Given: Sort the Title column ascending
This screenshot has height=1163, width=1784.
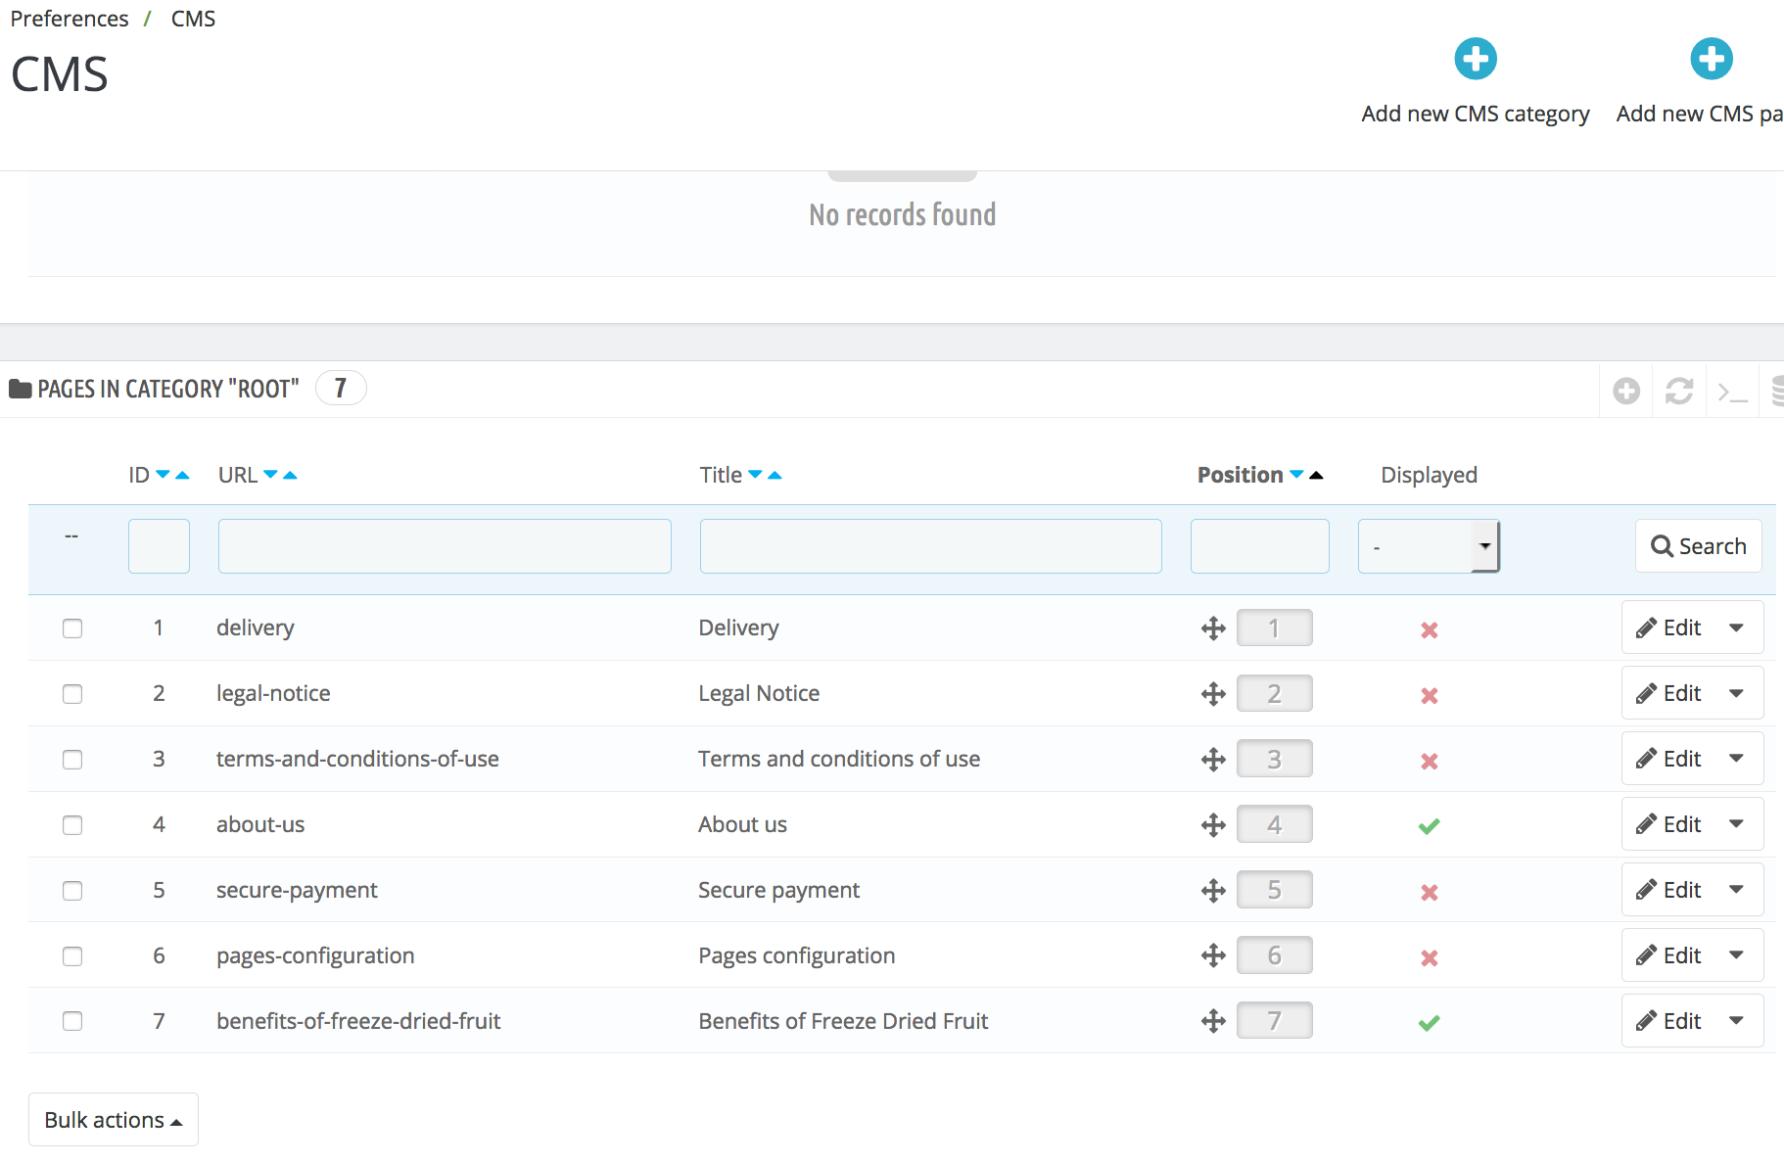Looking at the screenshot, I should click(x=775, y=476).
